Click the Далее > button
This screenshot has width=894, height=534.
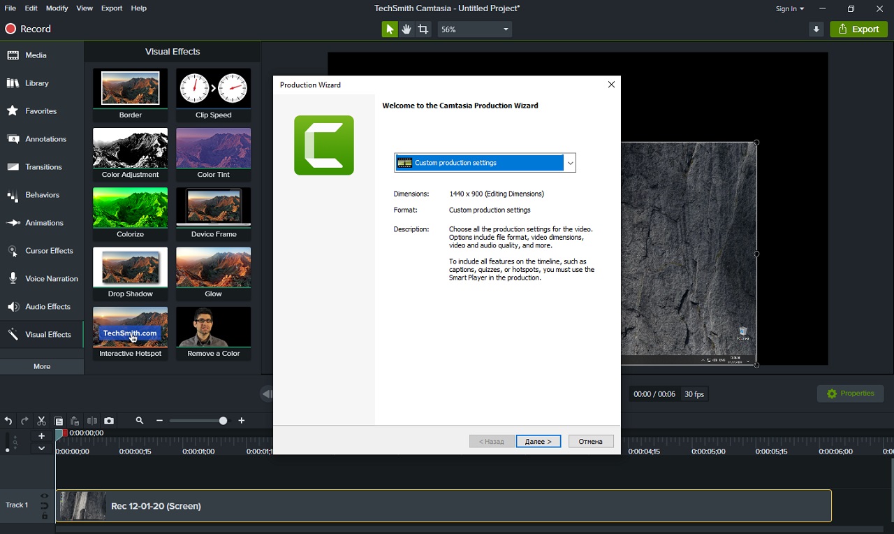coord(538,442)
